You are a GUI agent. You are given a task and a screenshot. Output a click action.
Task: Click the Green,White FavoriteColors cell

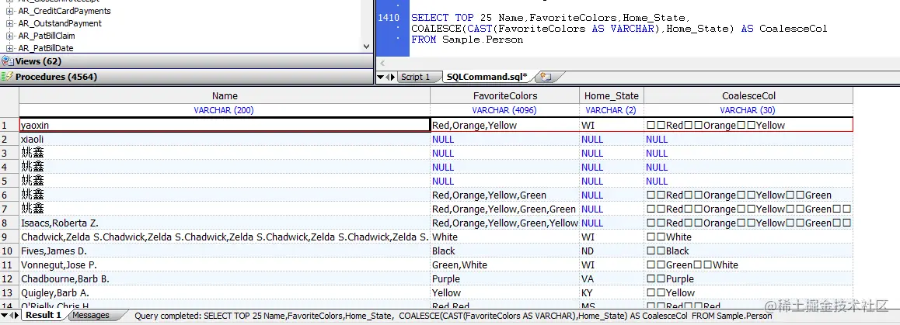(x=505, y=264)
